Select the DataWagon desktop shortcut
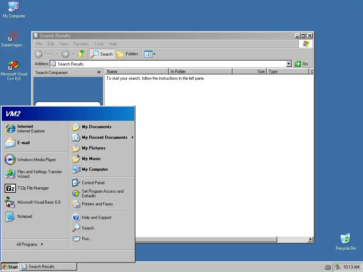Viewport: 363px width, 272px height. 14,39
